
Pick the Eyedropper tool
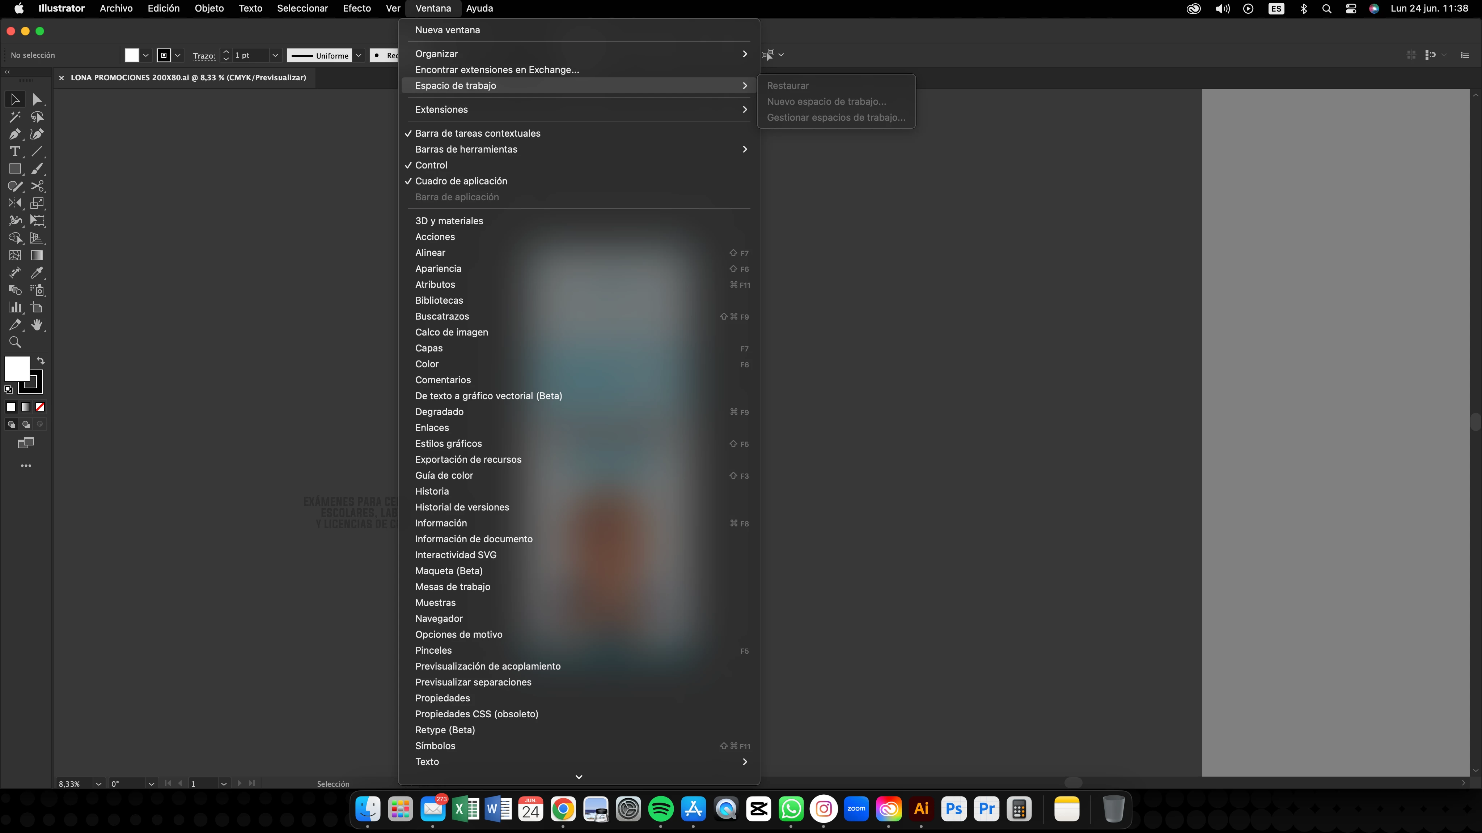(37, 273)
